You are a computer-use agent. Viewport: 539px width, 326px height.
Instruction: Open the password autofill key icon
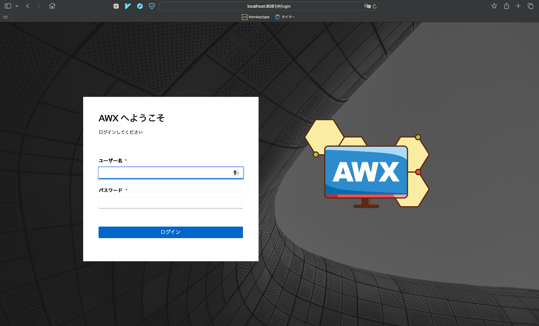(x=236, y=173)
